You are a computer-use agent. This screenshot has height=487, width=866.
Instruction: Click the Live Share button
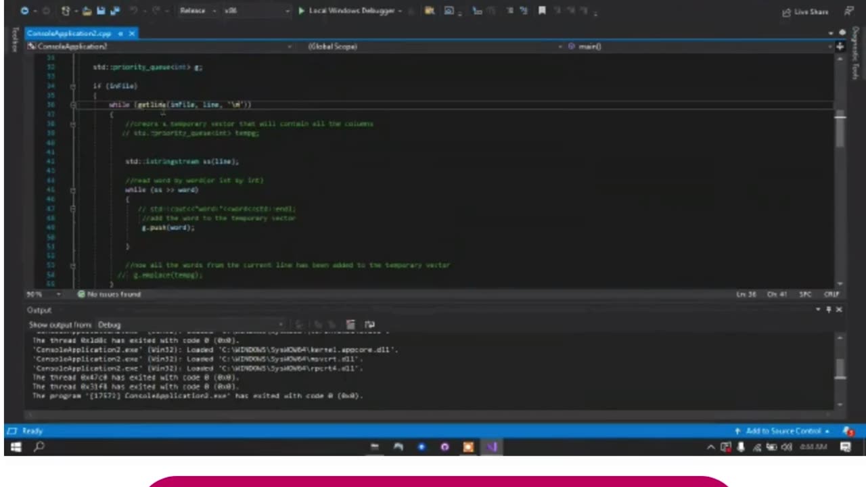pos(805,11)
